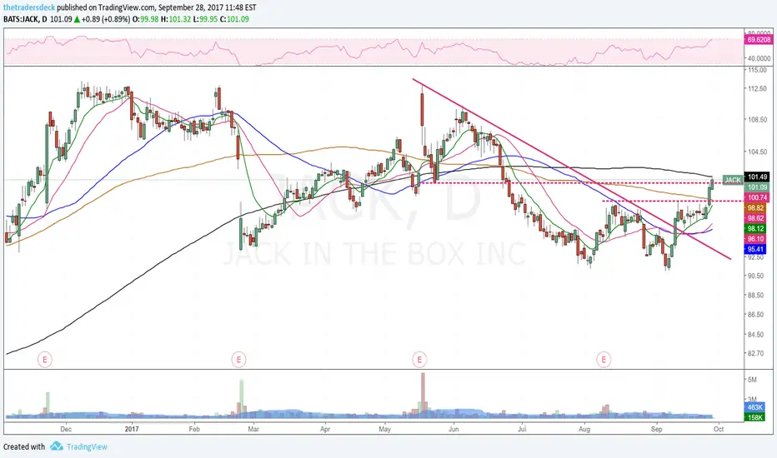Click the 5M volume axis label

[752, 381]
